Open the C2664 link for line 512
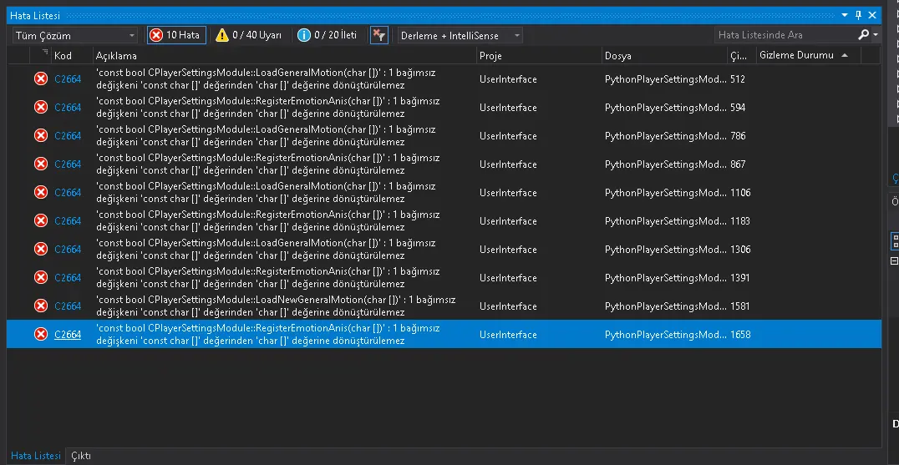The height and width of the screenshot is (465, 899). point(68,79)
